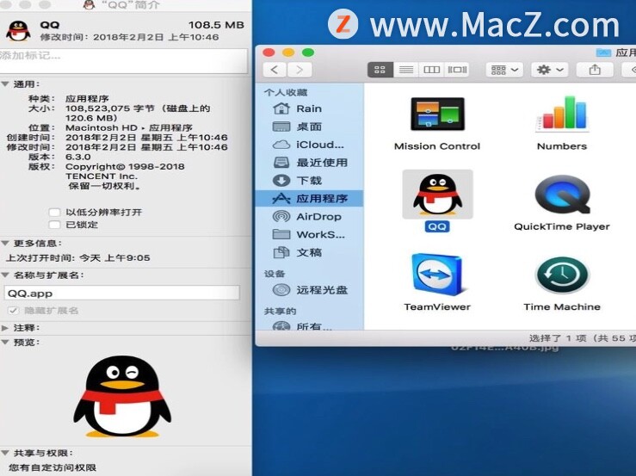Image resolution: width=636 pixels, height=476 pixels.
Task: Open QuickTime Player app icon
Action: pyautogui.click(x=562, y=195)
